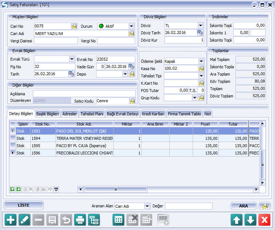The height and width of the screenshot is (230, 275).
Task: Go to next record with down arrow
Action: (250, 220)
